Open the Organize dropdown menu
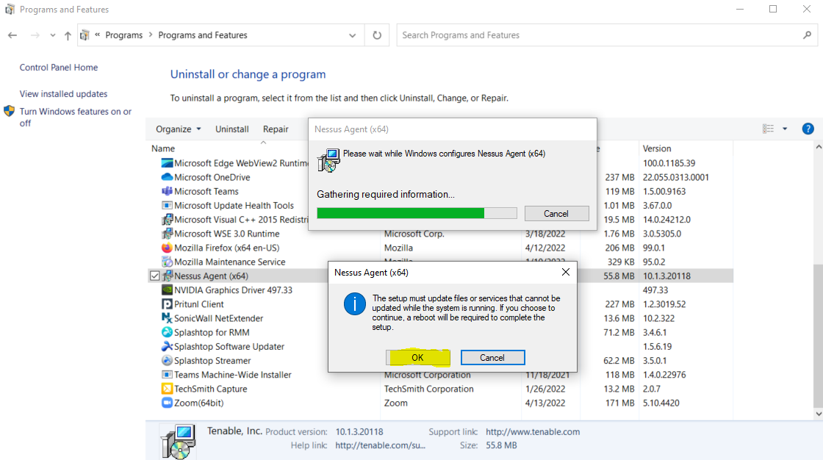The width and height of the screenshot is (823, 460). 179,129
